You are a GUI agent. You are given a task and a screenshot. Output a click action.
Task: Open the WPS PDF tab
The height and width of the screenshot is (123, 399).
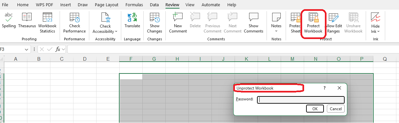coord(45,5)
